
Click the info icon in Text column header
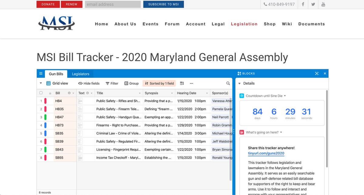[88, 93]
